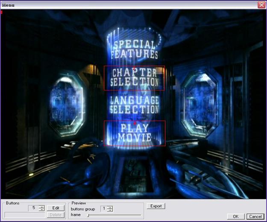267x222 pixels.
Task: Confirm the menu with OK
Action: click(x=235, y=216)
